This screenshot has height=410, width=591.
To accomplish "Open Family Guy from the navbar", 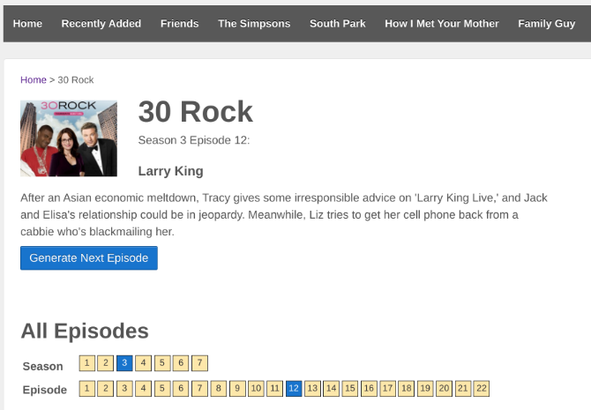I will point(547,24).
